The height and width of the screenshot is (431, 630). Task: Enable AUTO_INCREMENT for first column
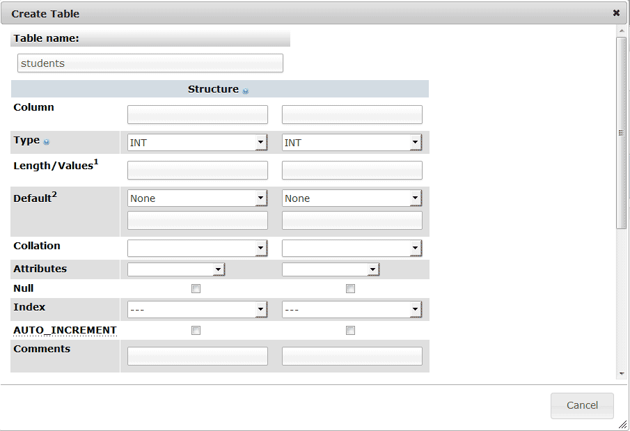tap(196, 330)
